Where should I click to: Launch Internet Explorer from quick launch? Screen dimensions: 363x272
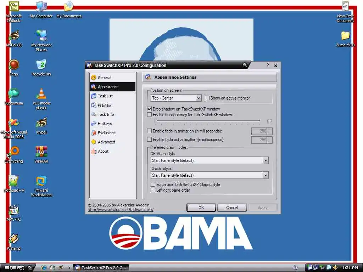44,268
